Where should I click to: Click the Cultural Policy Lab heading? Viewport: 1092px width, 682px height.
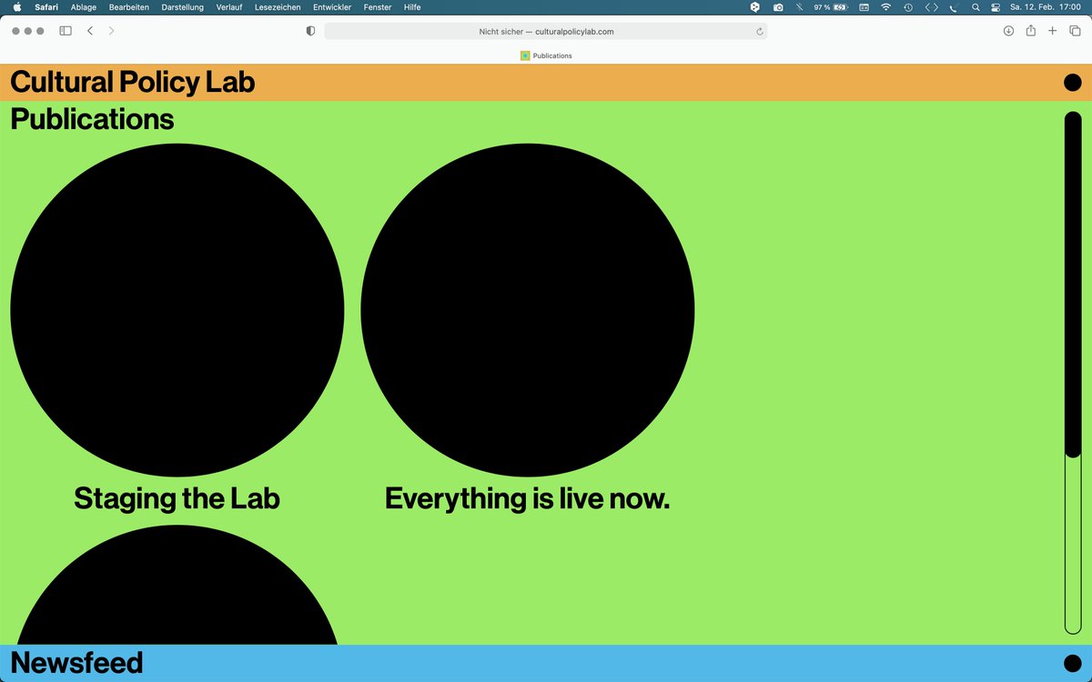(x=133, y=82)
